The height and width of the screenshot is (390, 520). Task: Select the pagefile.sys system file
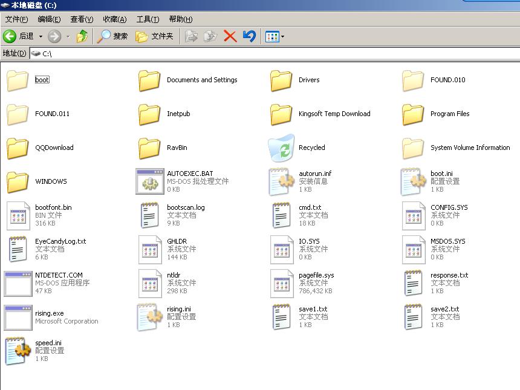point(281,283)
